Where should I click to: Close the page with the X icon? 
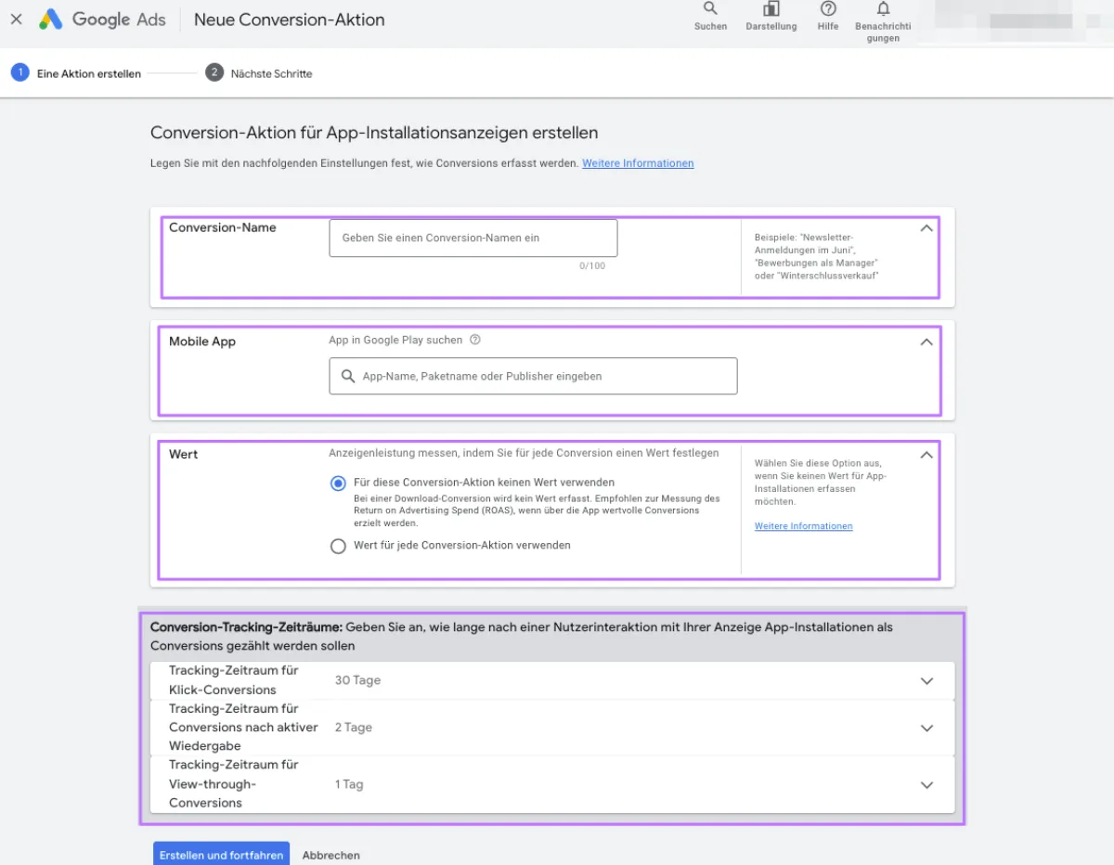click(15, 19)
